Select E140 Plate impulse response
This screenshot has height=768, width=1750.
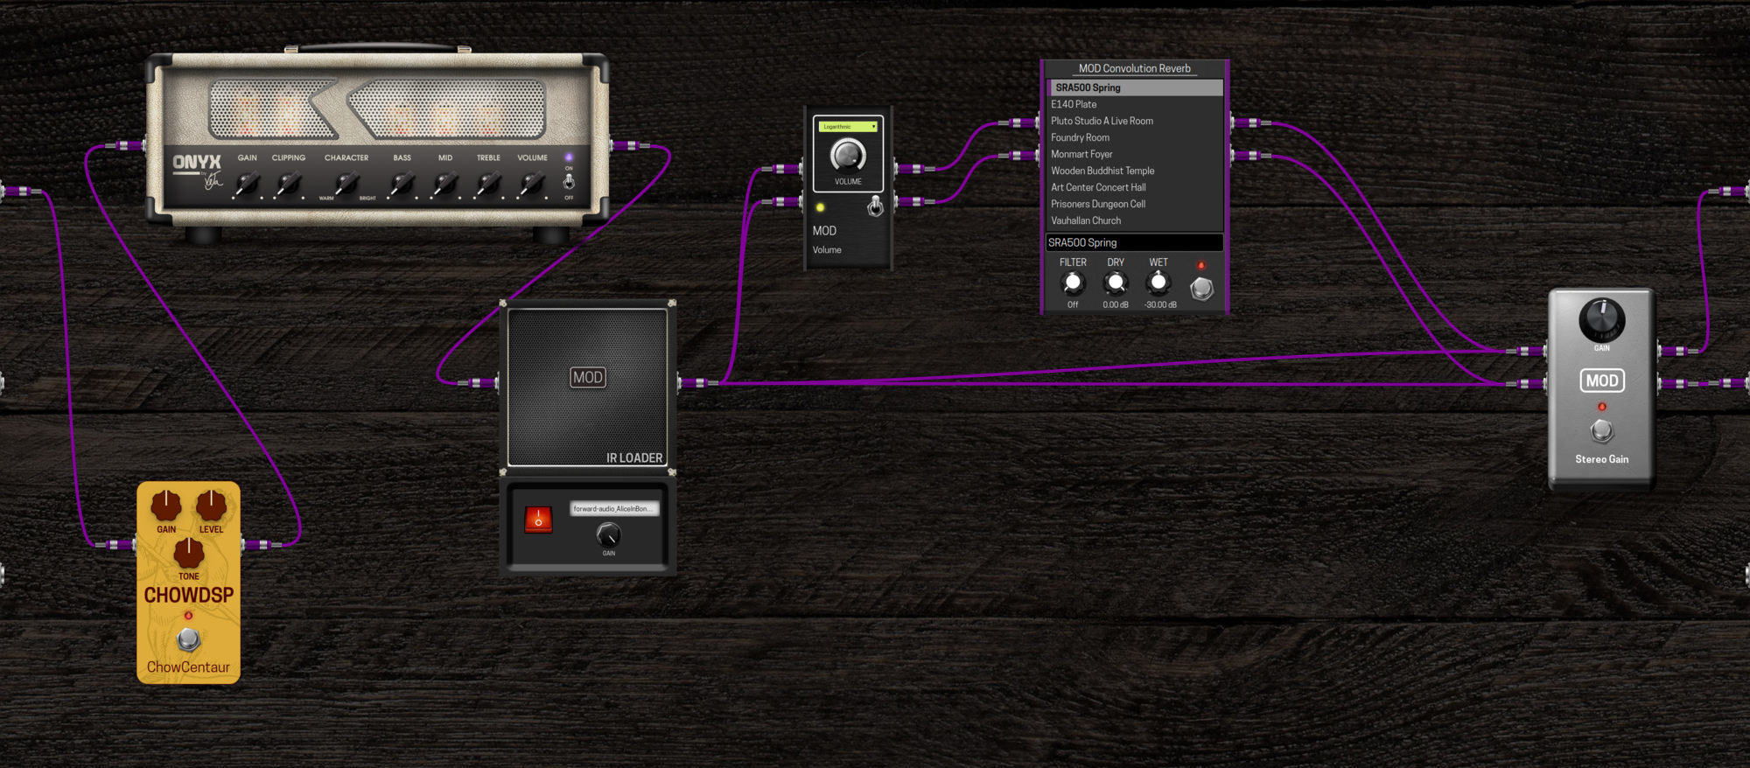[1135, 104]
